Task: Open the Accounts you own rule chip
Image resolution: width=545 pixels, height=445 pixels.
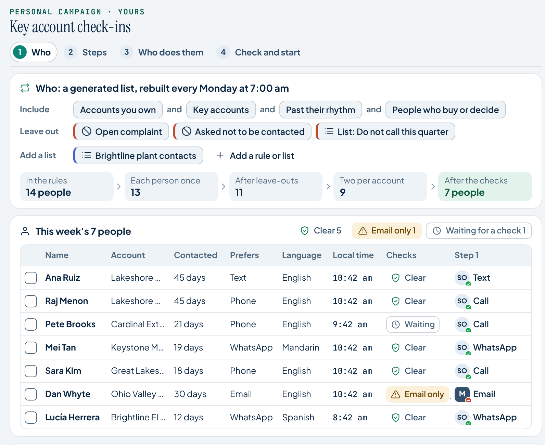Action: (118, 110)
